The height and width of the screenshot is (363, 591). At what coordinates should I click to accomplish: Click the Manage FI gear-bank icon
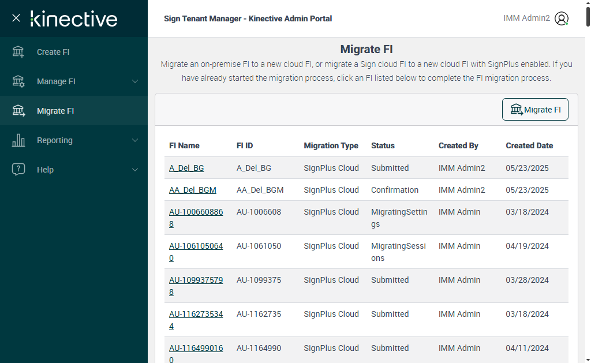(18, 81)
